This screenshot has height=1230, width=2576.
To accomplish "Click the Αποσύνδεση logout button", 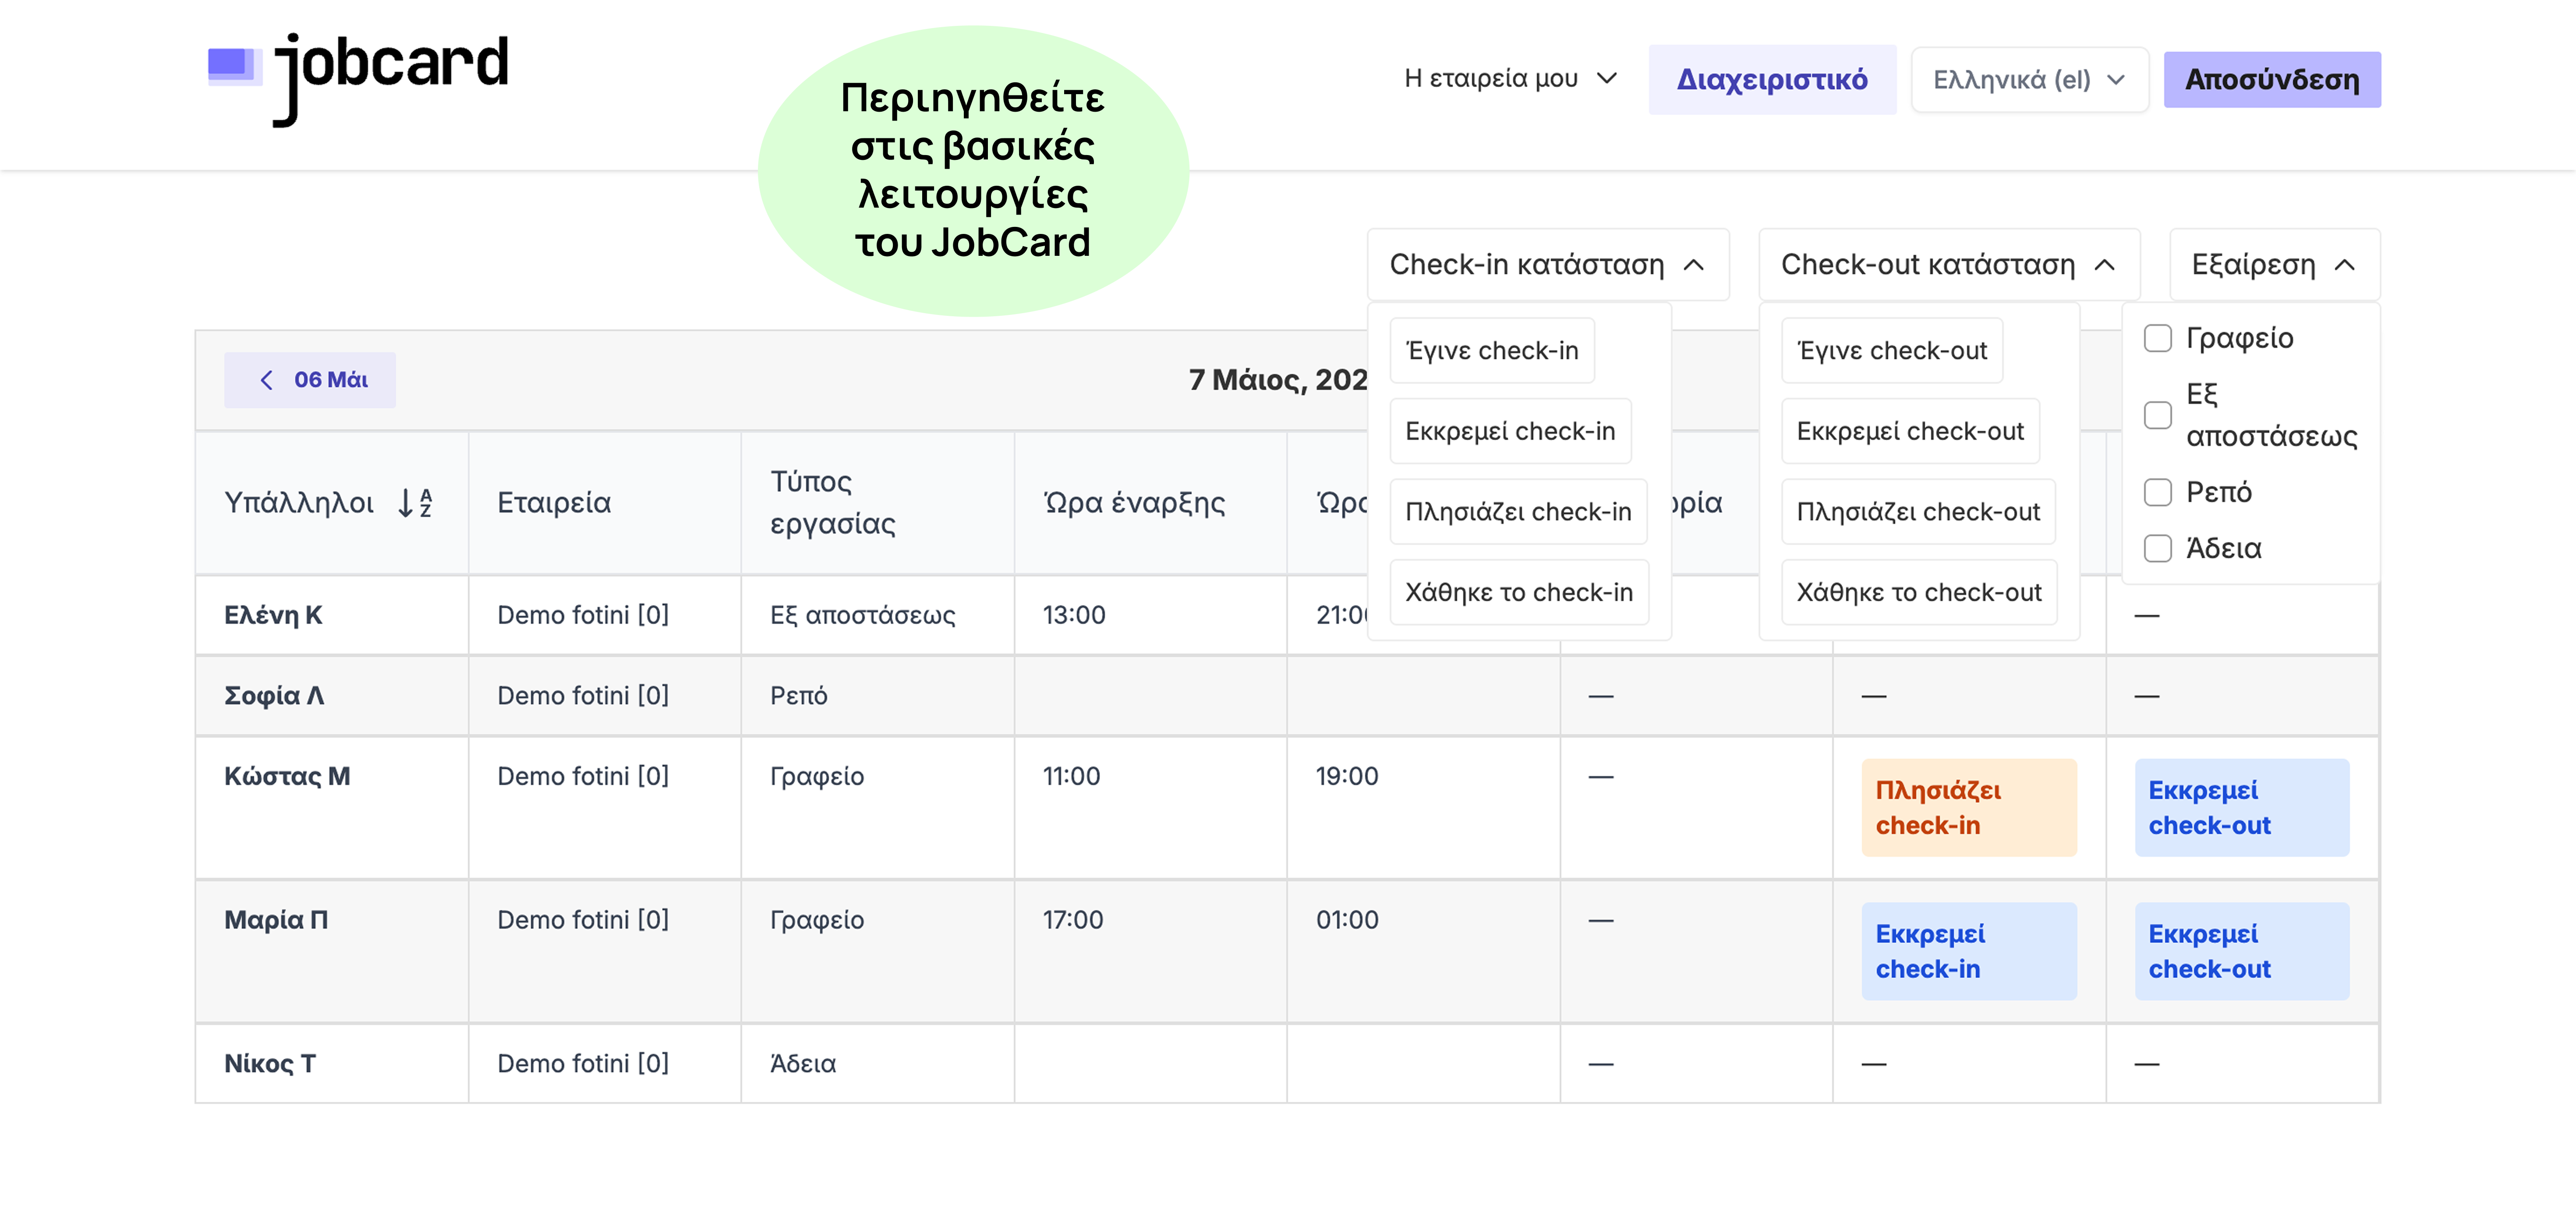I will pos(2271,80).
